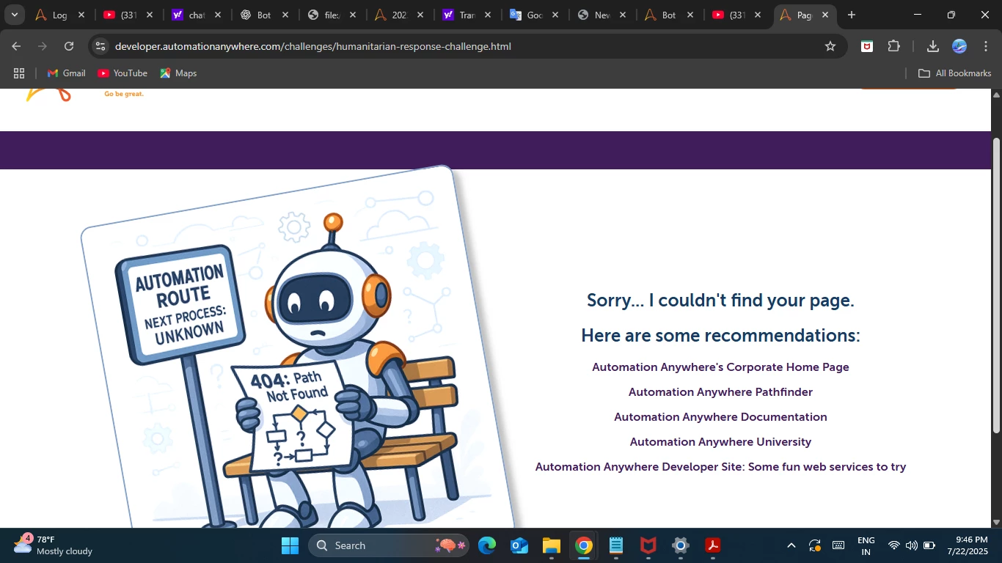Image resolution: width=1002 pixels, height=563 pixels.
Task: Show hidden system tray icons
Action: click(x=791, y=545)
